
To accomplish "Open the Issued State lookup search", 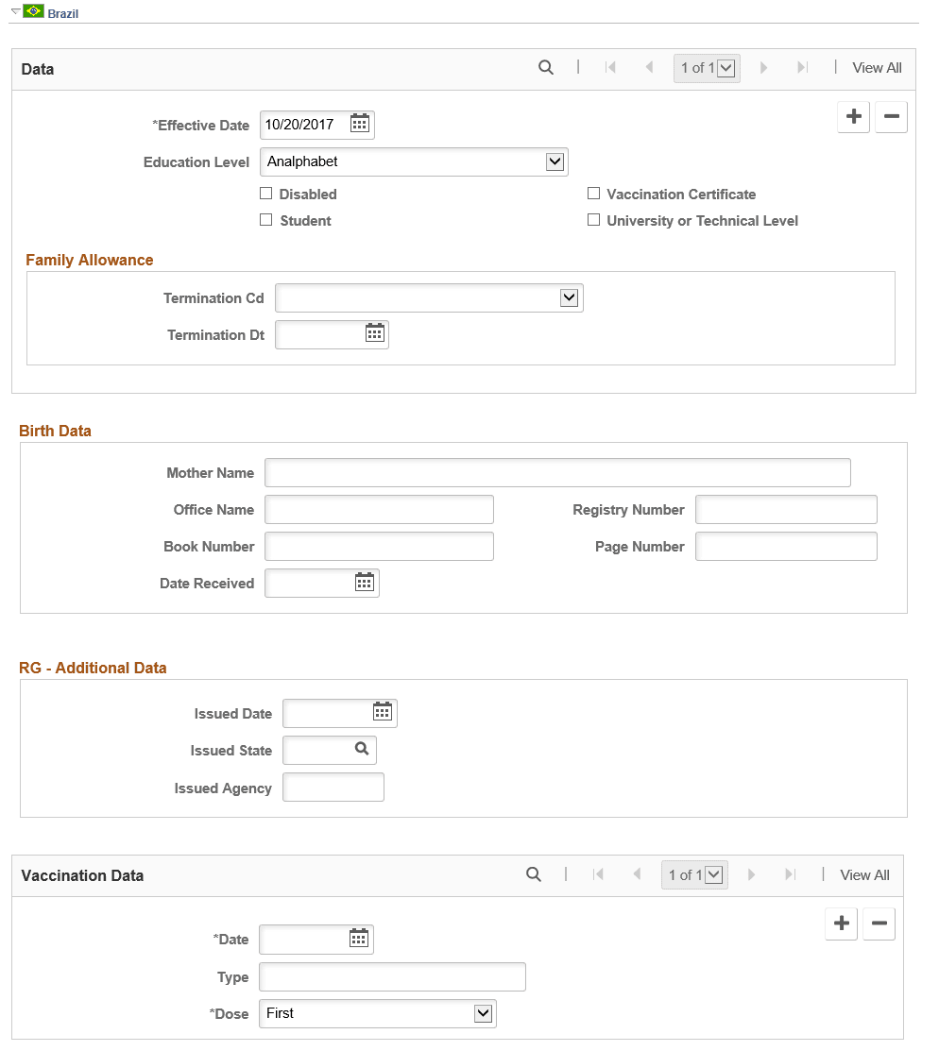I will pyautogui.click(x=364, y=750).
